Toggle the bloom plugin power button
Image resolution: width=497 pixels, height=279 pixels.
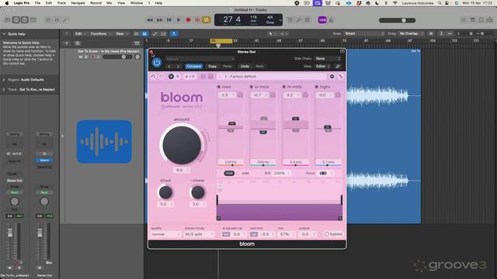point(157,63)
